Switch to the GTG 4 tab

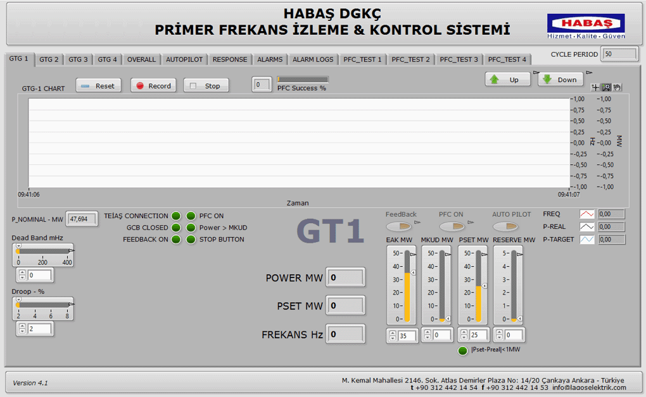tap(107, 59)
